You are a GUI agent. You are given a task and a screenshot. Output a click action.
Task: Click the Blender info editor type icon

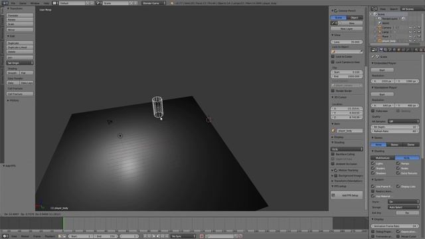5,3
